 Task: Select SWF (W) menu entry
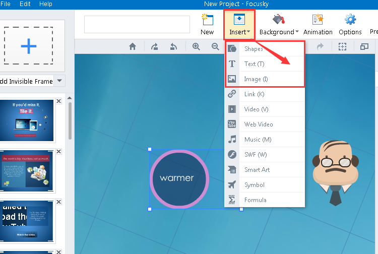(x=265, y=155)
